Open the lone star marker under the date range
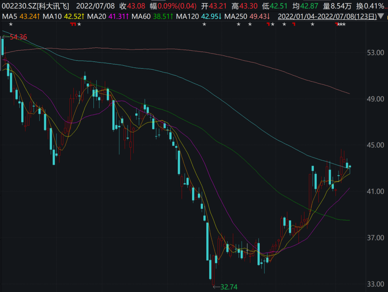 tap(313, 24)
